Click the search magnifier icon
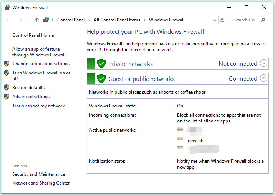The image size is (275, 195). pyautogui.click(x=263, y=20)
